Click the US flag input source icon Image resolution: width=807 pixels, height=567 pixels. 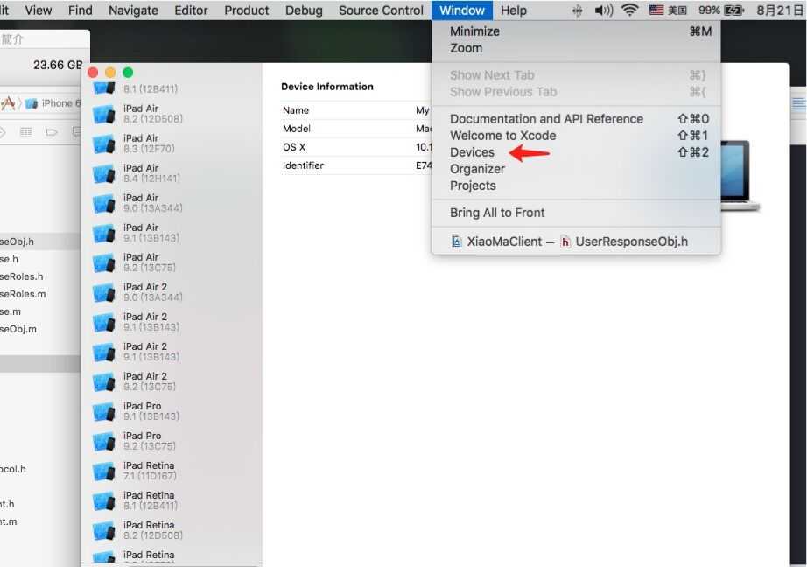(x=656, y=10)
